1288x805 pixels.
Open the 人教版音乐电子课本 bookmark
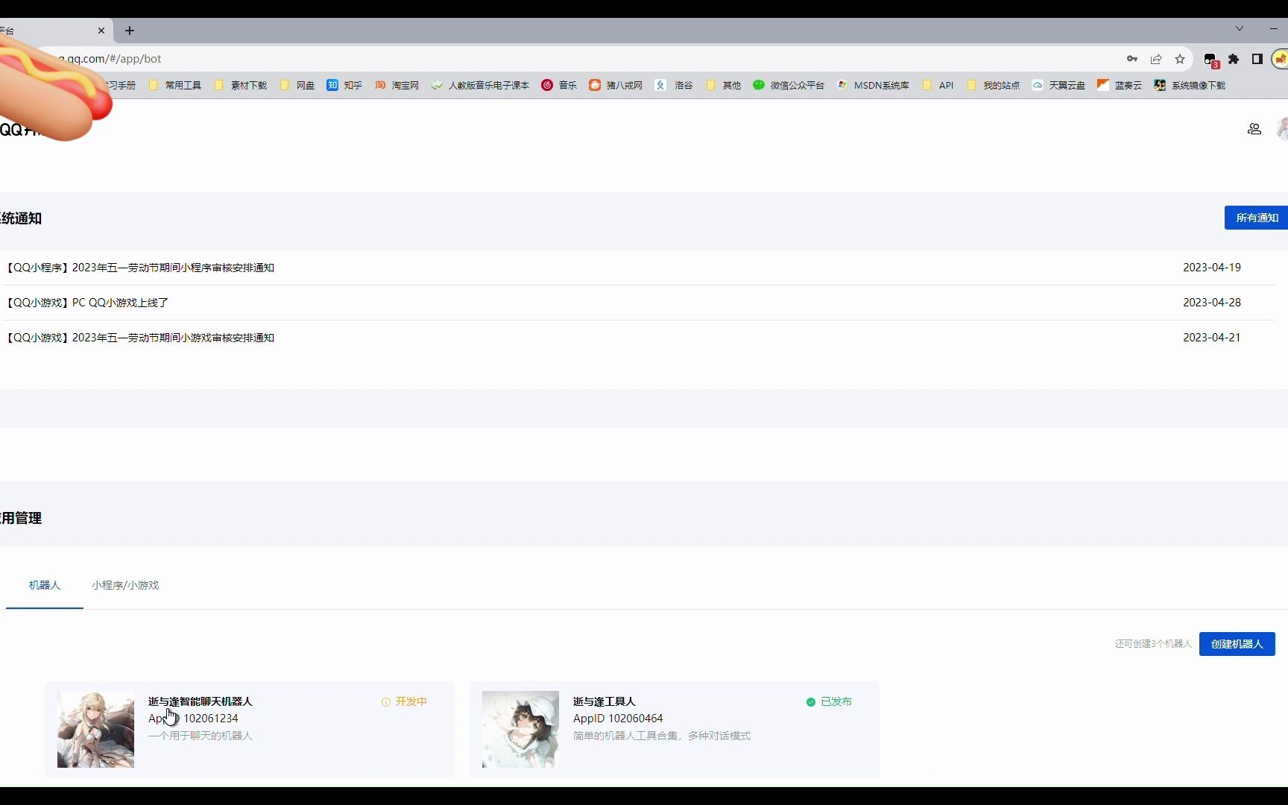coord(480,86)
